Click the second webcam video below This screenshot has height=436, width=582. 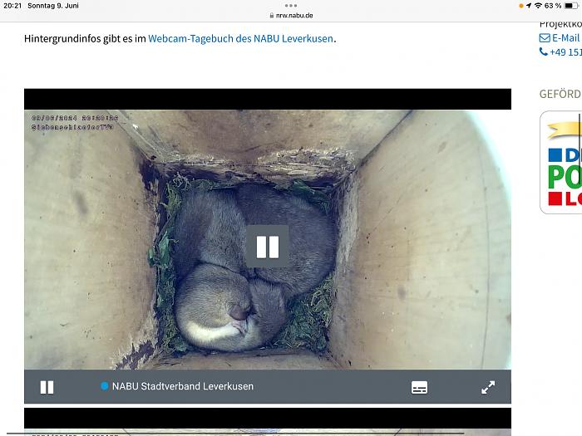click(267, 422)
